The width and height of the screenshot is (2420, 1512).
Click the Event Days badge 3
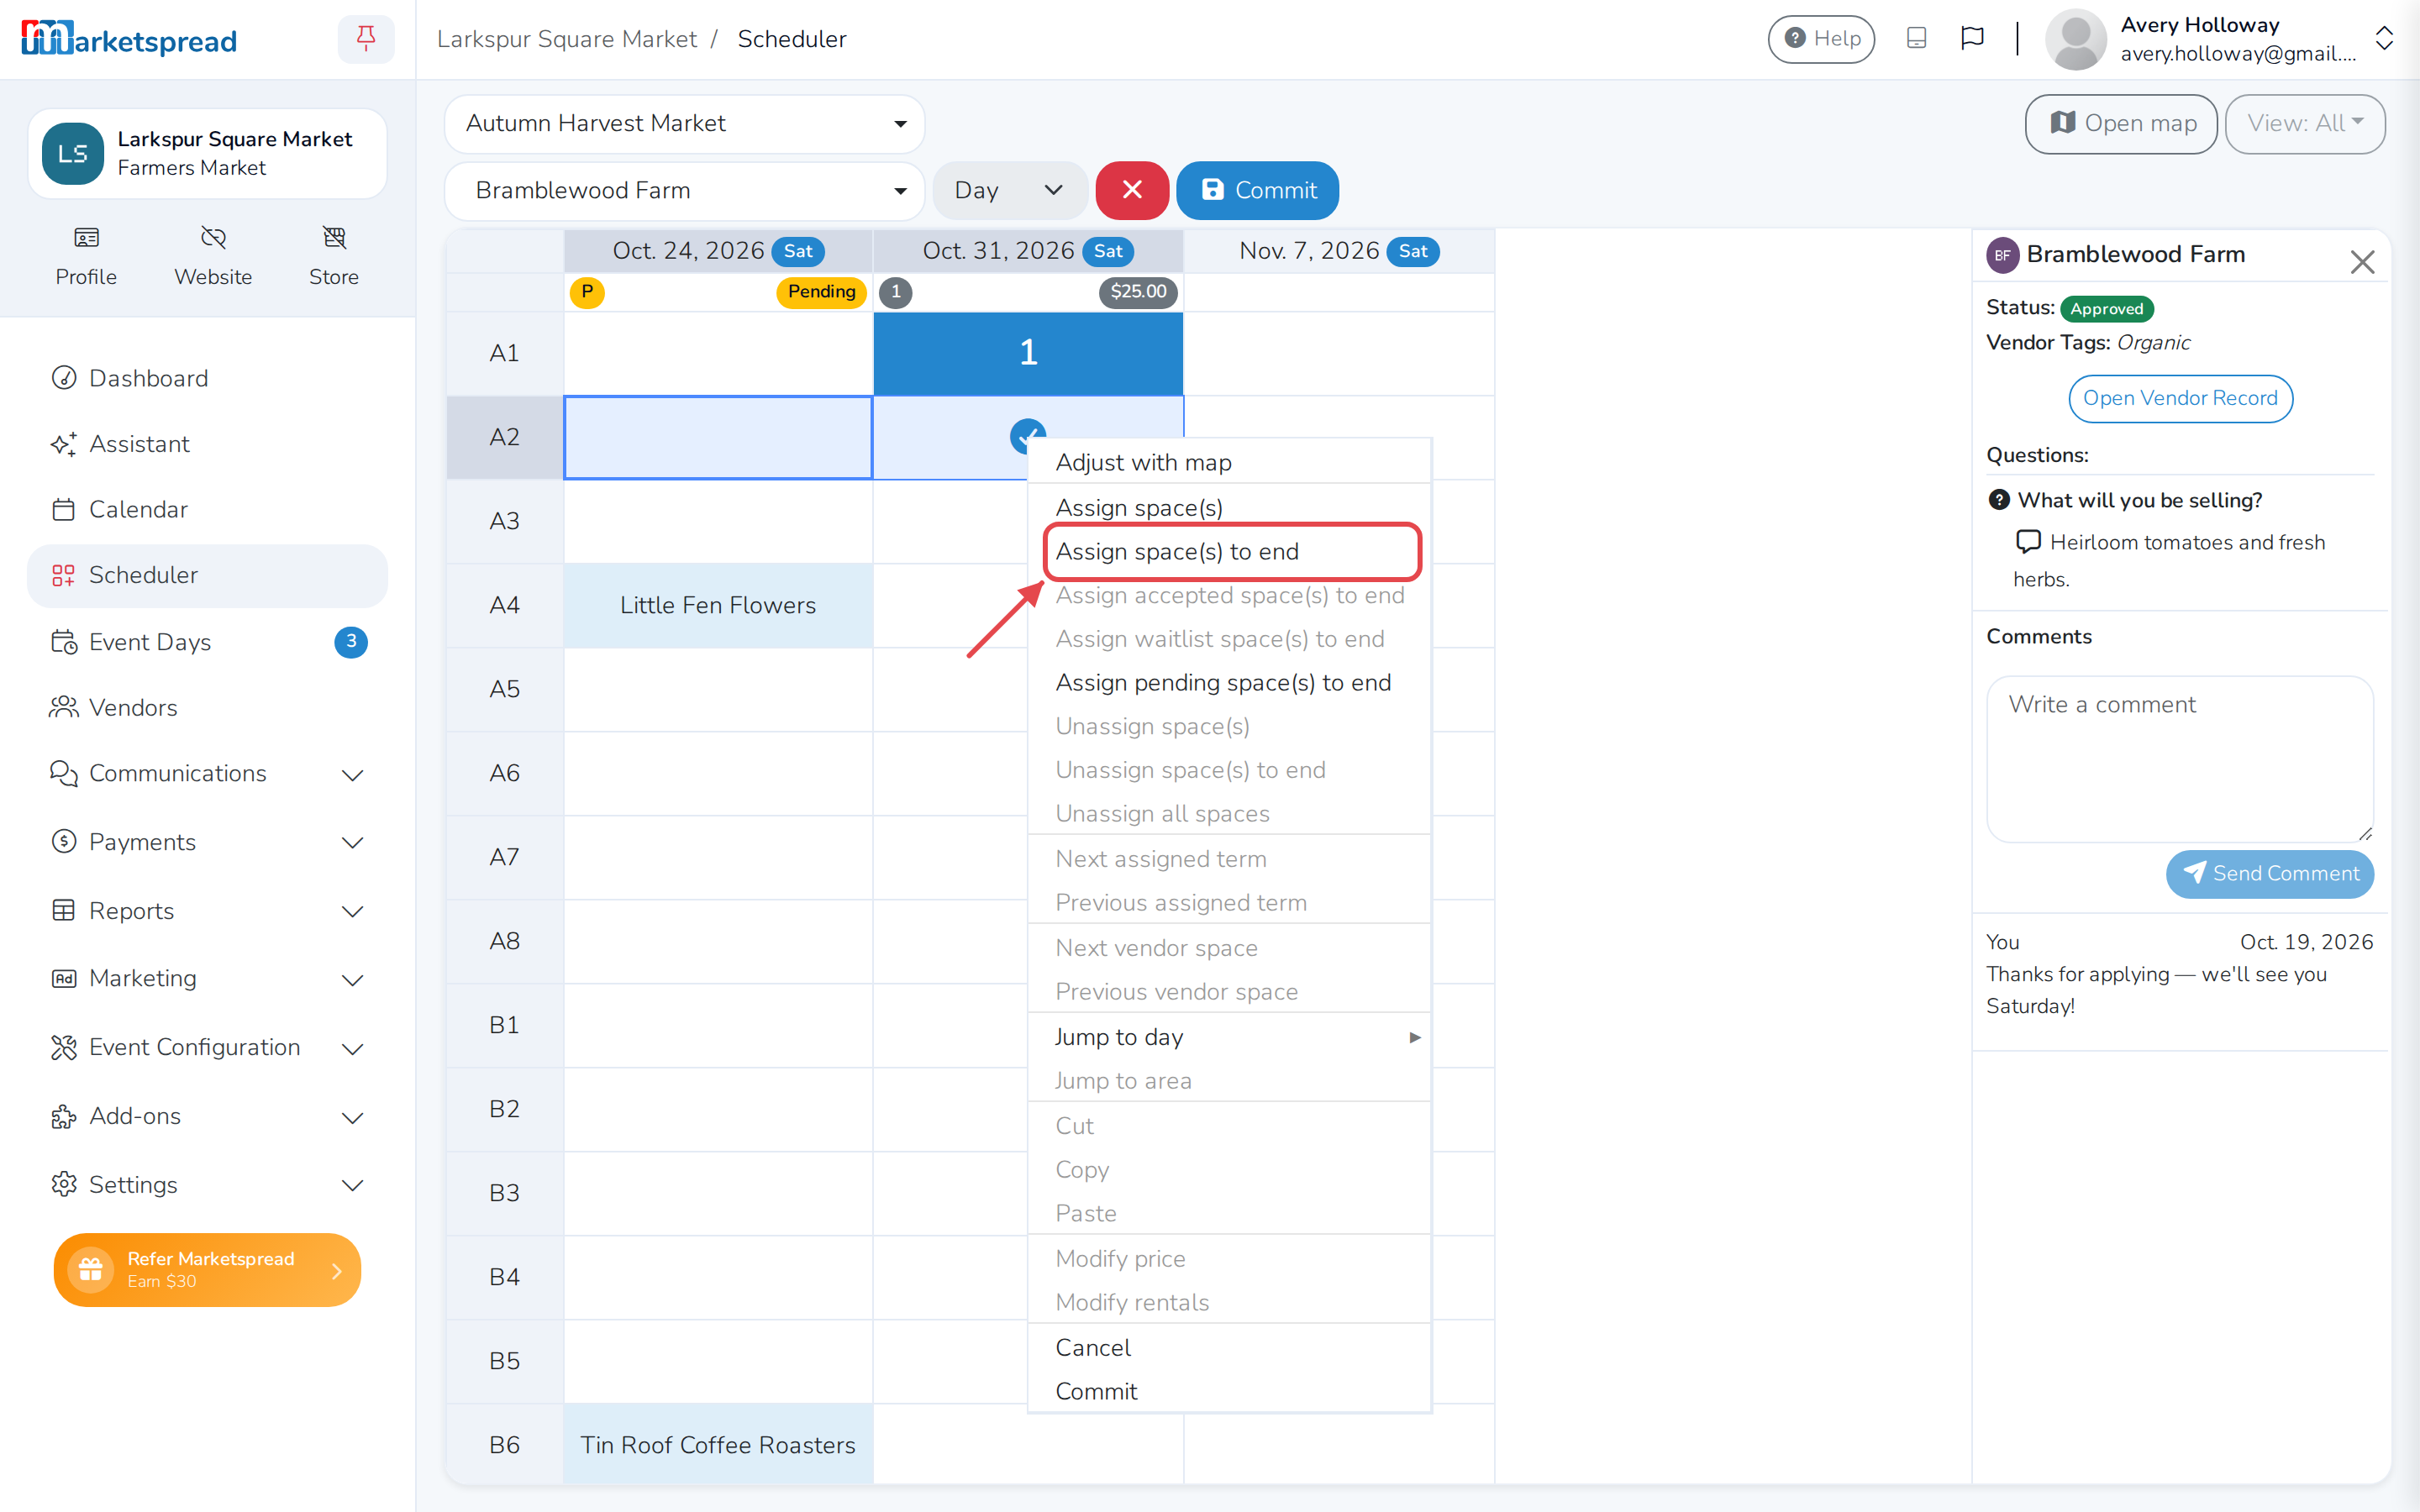(350, 642)
